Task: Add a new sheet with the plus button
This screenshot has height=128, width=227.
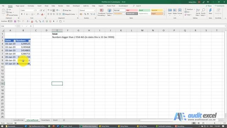Action: click(64, 120)
